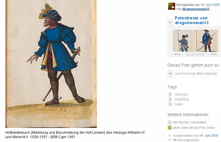Open the Just German Men (Album) link
Viewport: 221px width, 142px height.
[x=196, y=73]
